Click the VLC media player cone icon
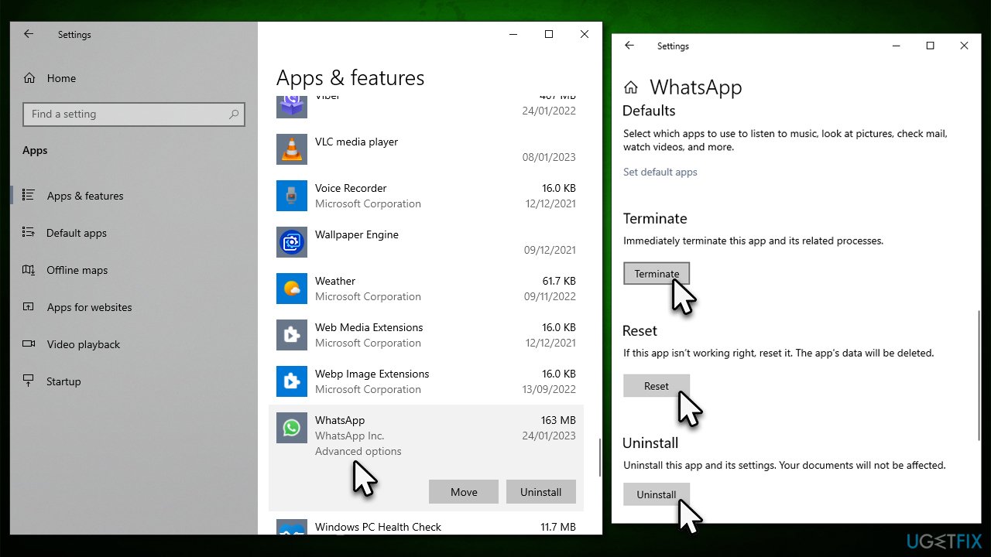This screenshot has height=557, width=991. 292,149
